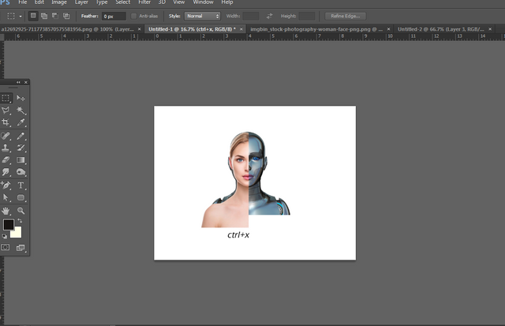Pick the Horizontal Type tool

(21, 185)
